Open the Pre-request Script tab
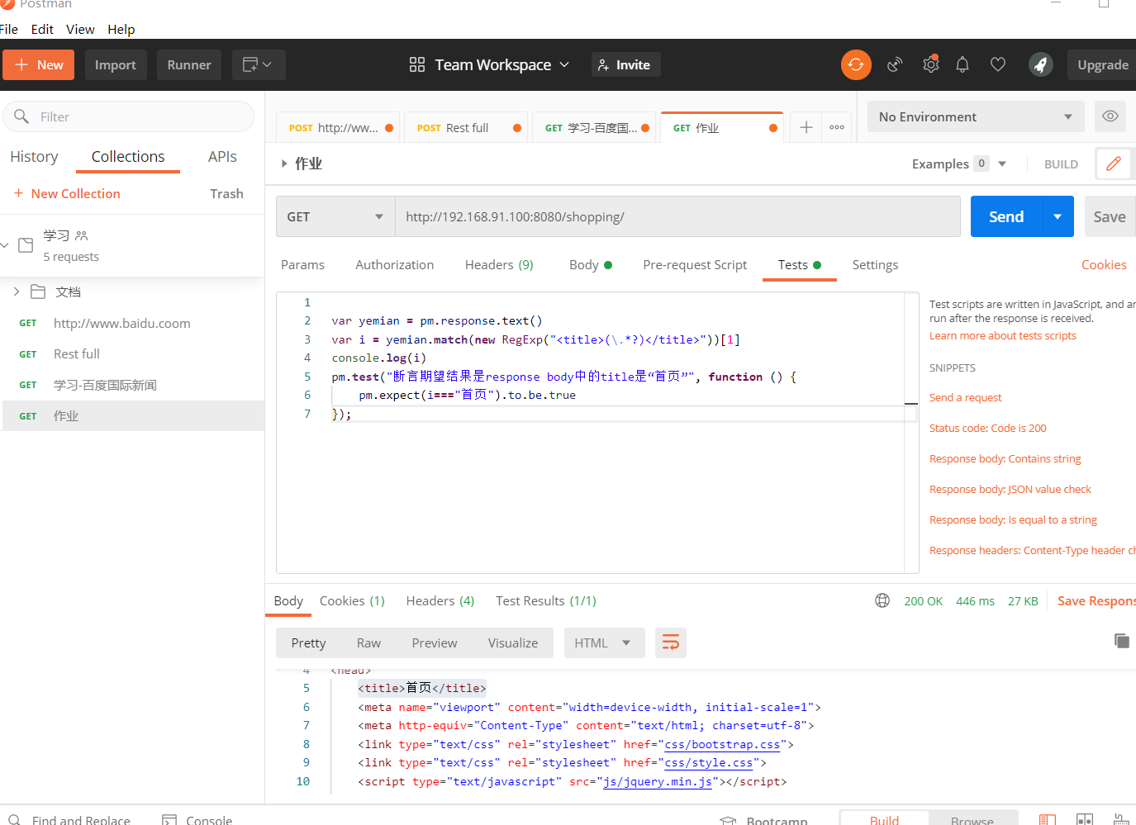This screenshot has width=1136, height=825. click(695, 264)
